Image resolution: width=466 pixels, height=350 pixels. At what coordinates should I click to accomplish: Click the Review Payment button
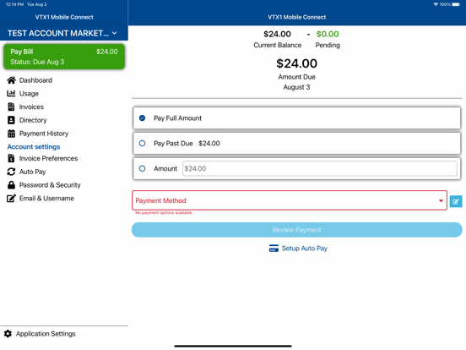pyautogui.click(x=297, y=230)
